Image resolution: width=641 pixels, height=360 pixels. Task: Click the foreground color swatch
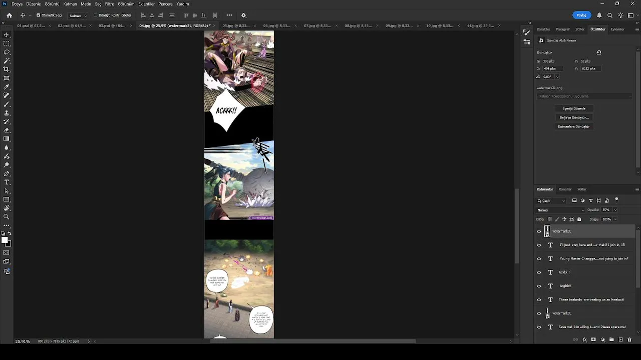point(5,240)
